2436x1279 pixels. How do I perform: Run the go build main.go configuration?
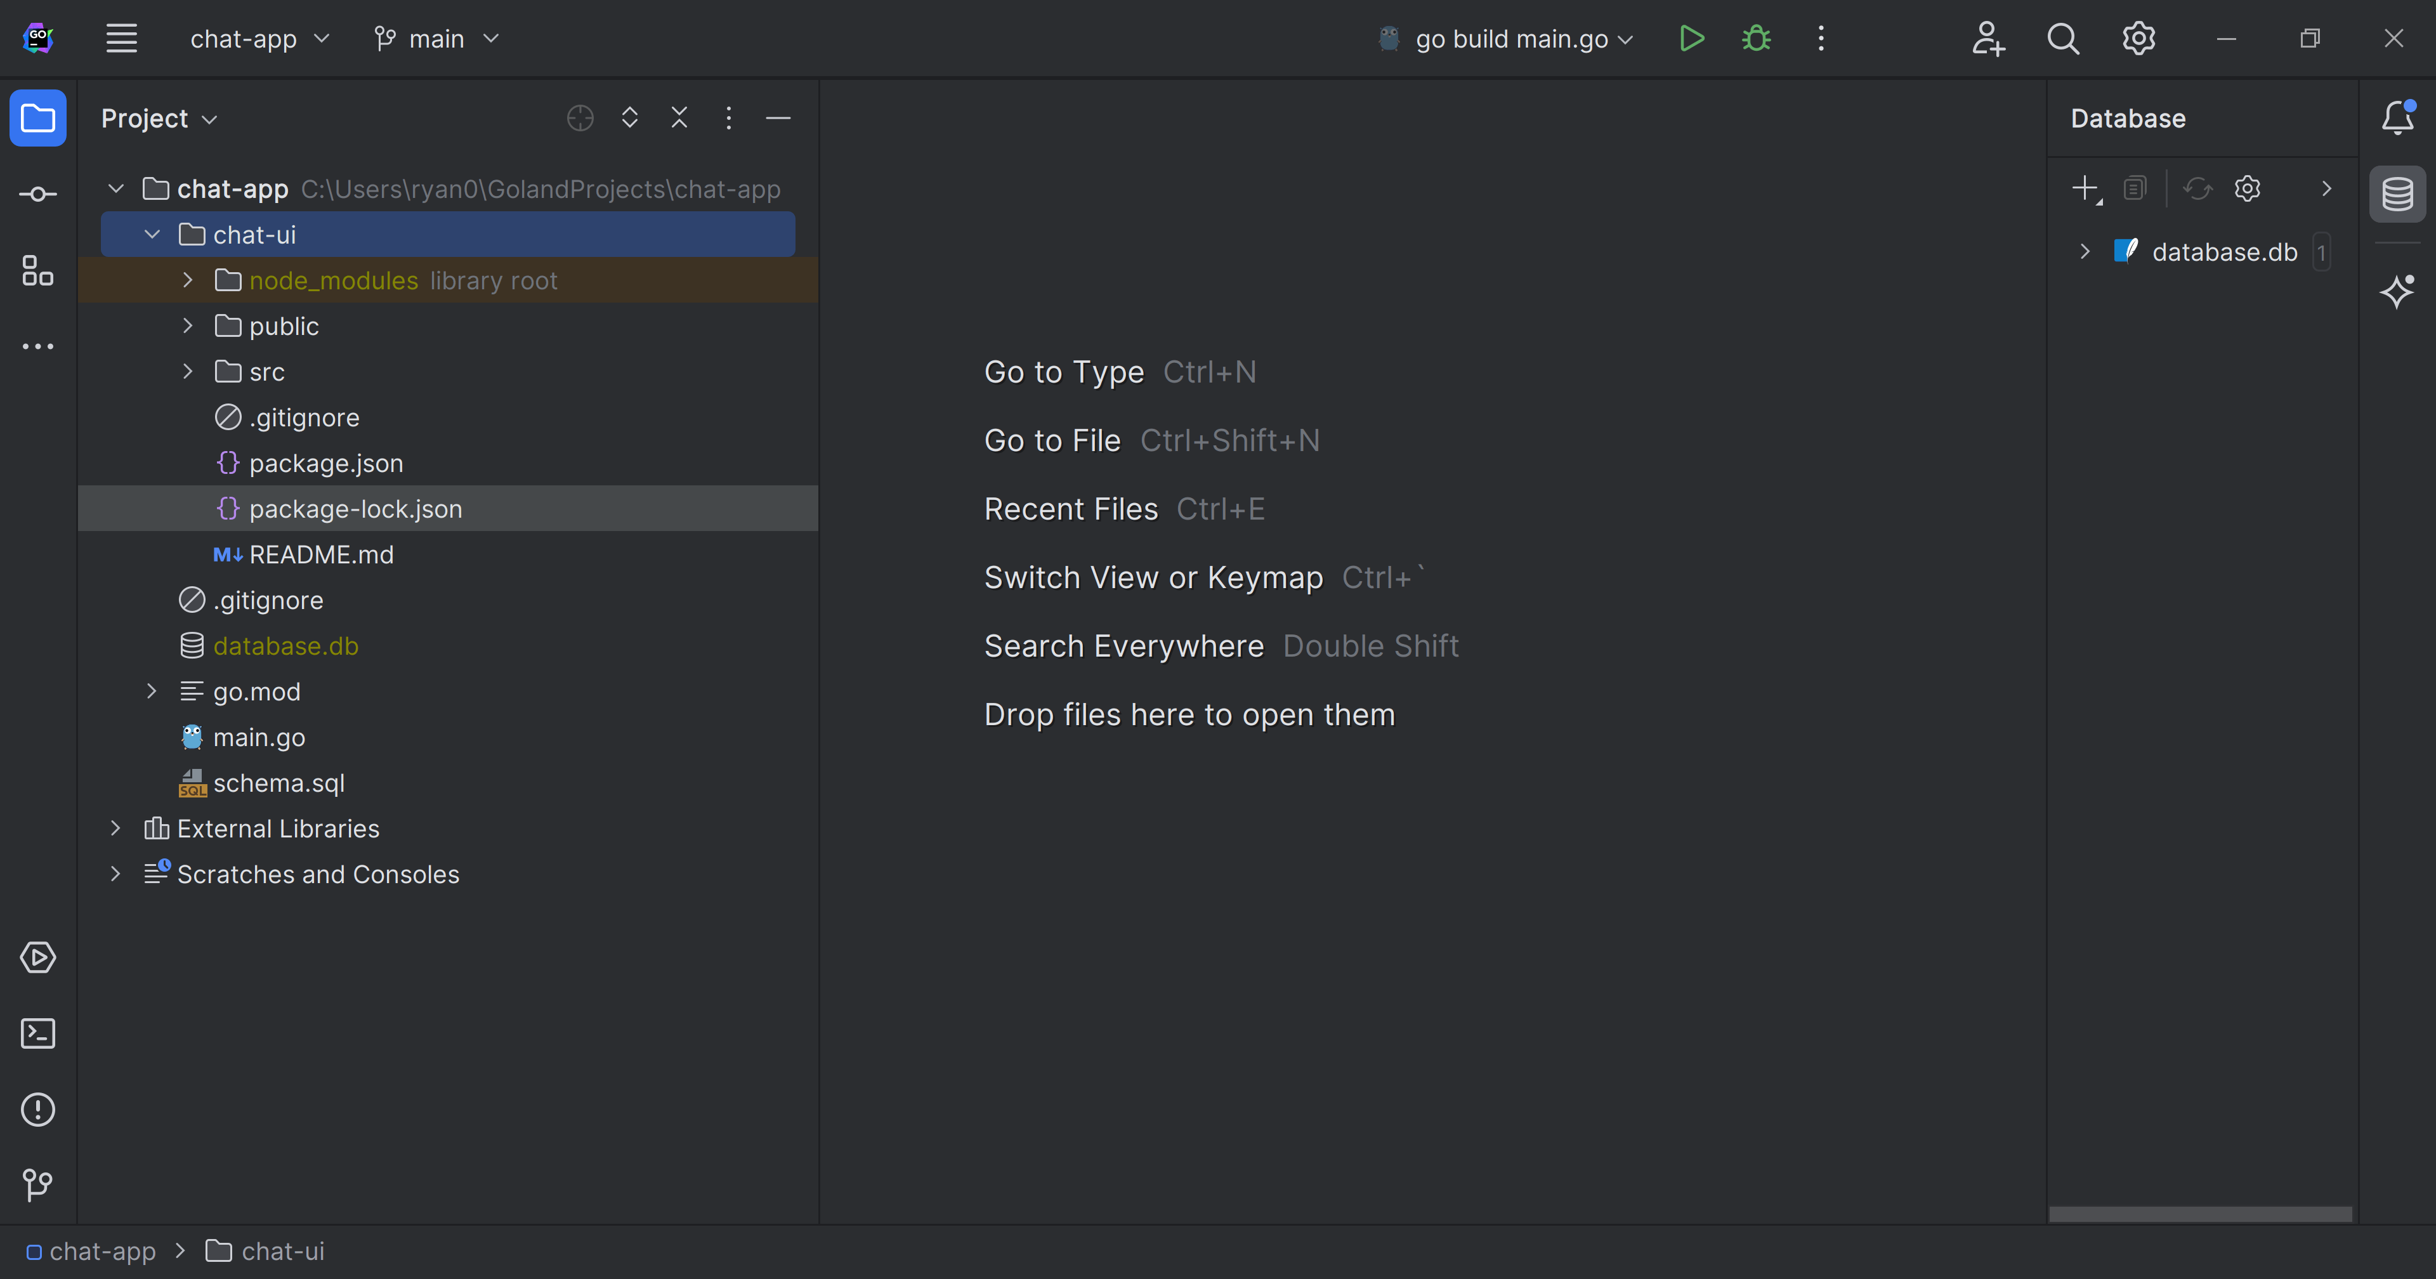pyautogui.click(x=1692, y=39)
